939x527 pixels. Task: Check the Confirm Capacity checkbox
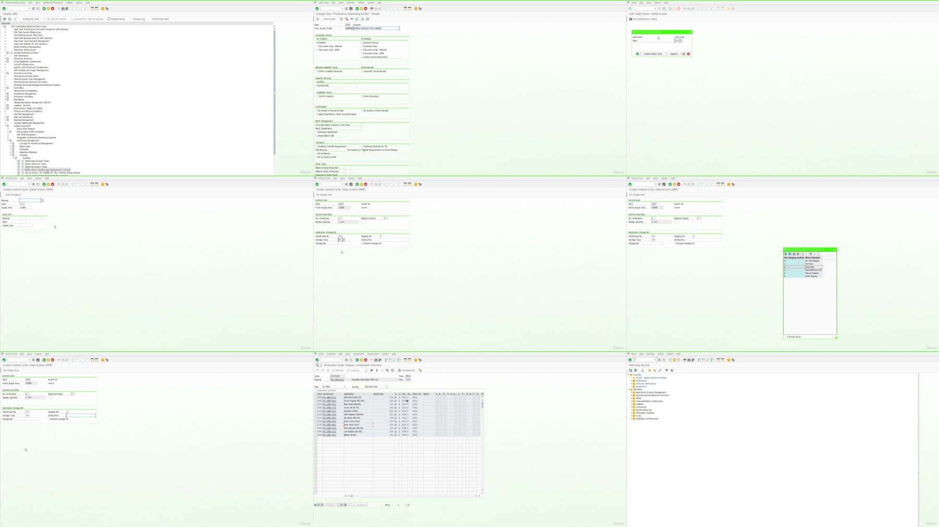(x=317, y=96)
